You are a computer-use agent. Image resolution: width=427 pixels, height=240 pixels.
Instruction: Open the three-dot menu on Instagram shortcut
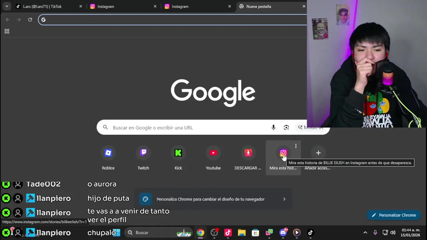296,146
